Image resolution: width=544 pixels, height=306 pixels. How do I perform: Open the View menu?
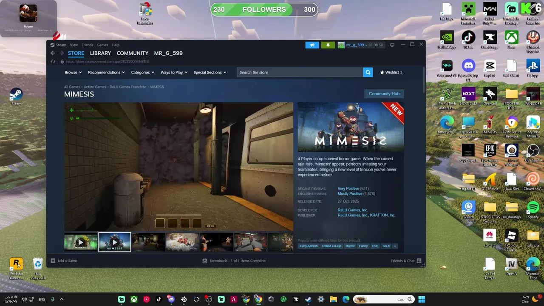pyautogui.click(x=74, y=45)
